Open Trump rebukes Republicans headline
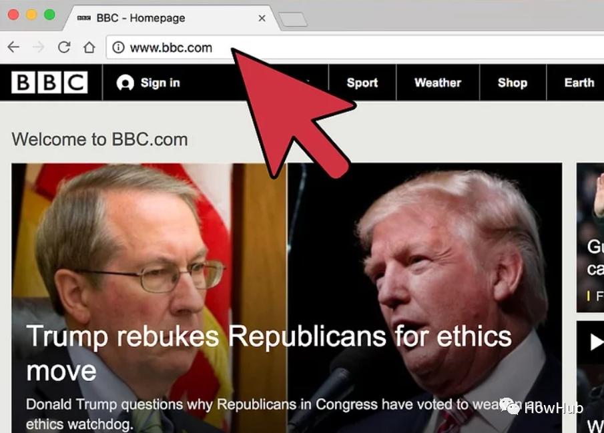Image resolution: width=604 pixels, height=433 pixels. pos(269,353)
